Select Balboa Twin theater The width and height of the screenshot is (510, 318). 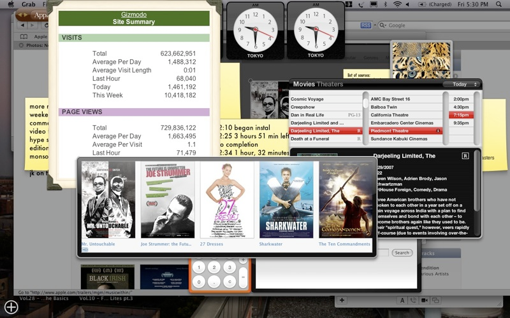406,107
